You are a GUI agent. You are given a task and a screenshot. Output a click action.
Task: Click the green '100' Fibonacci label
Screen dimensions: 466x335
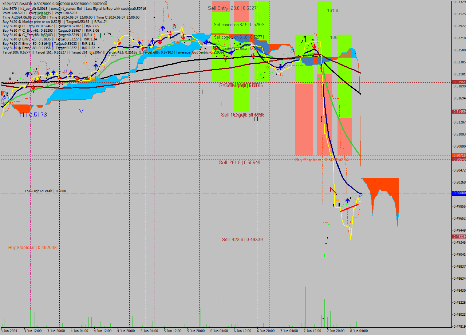tap(334, 38)
